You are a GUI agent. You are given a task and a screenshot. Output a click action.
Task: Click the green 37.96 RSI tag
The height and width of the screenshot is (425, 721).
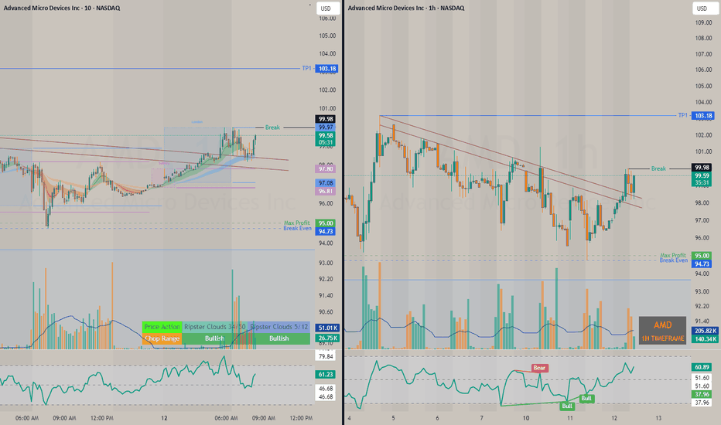tap(702, 394)
